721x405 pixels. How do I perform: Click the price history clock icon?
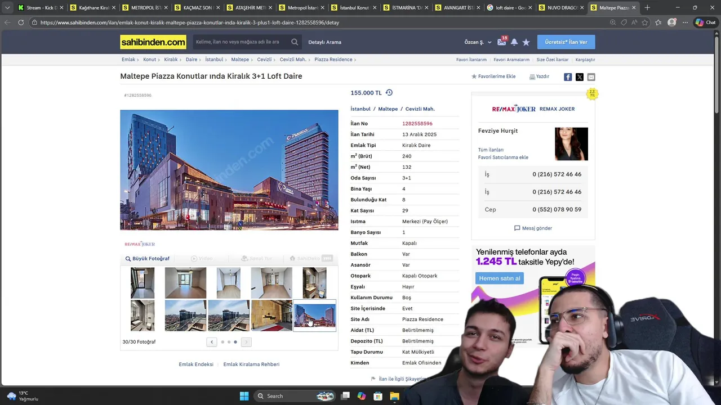pyautogui.click(x=389, y=93)
